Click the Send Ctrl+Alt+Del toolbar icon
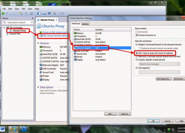185x133 pixels. point(14,13)
